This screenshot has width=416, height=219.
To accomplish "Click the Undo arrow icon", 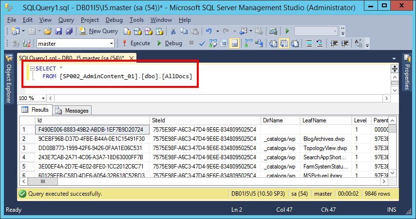I will pos(209,31).
